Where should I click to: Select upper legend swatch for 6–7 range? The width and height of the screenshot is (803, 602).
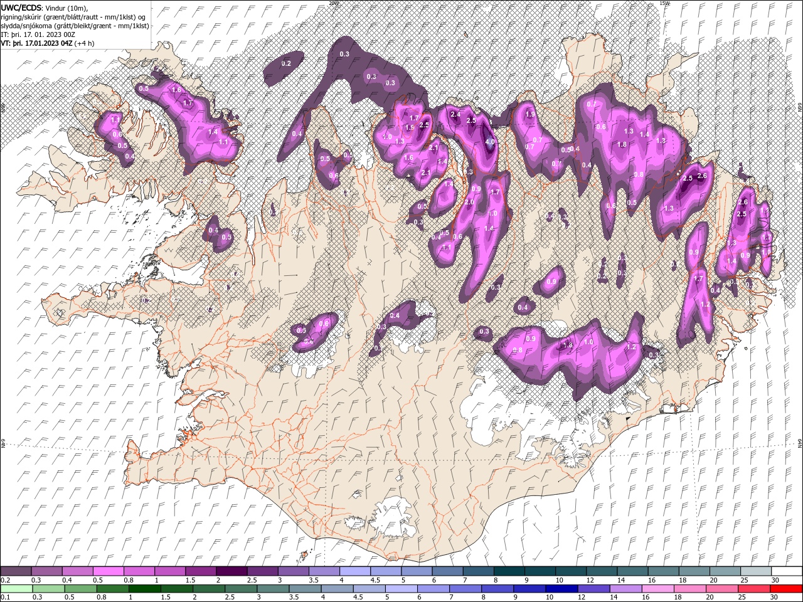(x=447, y=571)
